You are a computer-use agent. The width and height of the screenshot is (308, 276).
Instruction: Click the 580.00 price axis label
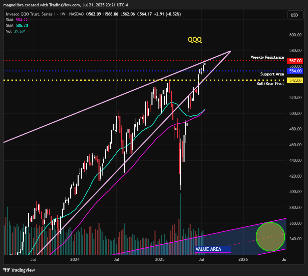(296, 51)
